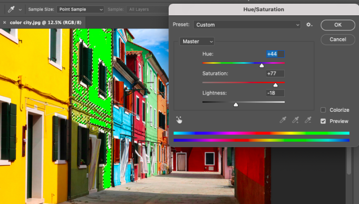Click the Lightness value field showing -18
Image resolution: width=359 pixels, height=204 pixels.
point(275,93)
